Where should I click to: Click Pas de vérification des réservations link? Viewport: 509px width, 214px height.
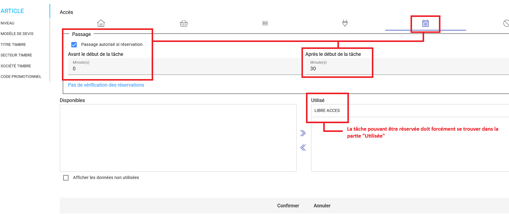coord(106,85)
